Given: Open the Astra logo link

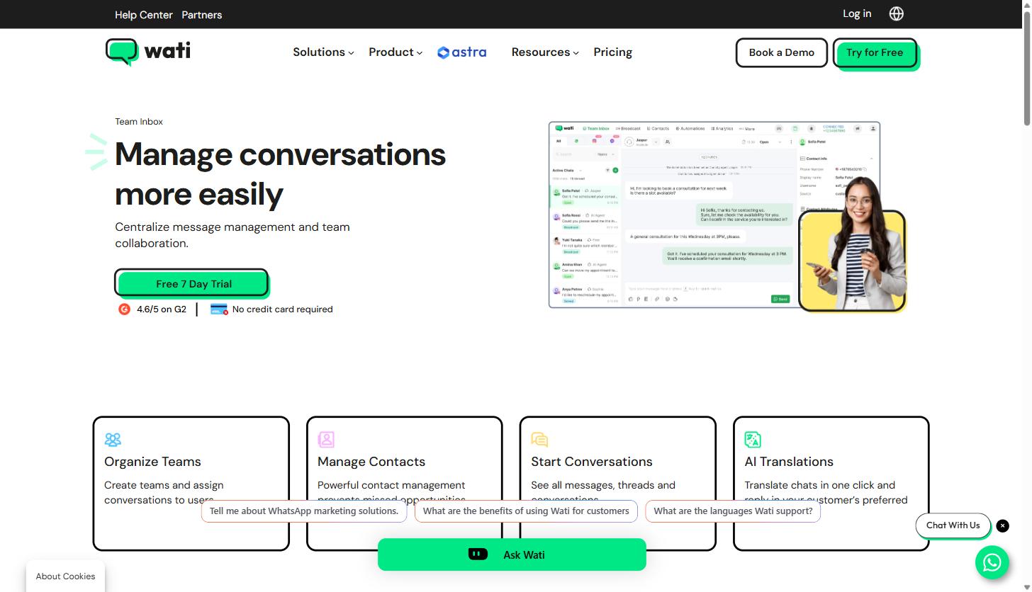Looking at the screenshot, I should pos(462,52).
